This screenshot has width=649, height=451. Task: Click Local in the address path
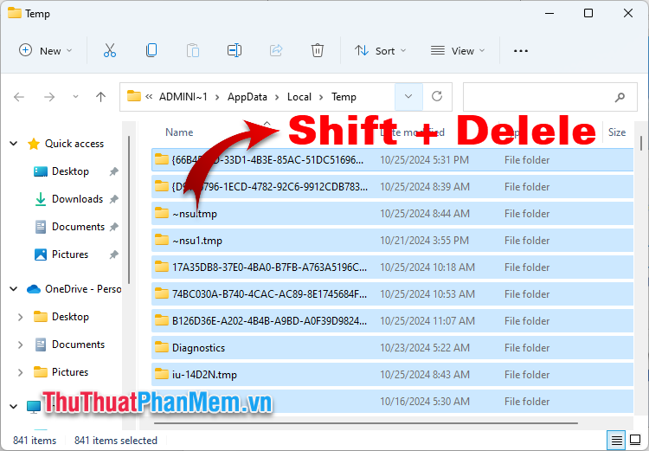pos(299,97)
